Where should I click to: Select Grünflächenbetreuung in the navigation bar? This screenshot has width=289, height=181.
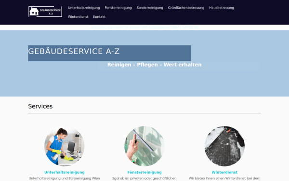(186, 8)
